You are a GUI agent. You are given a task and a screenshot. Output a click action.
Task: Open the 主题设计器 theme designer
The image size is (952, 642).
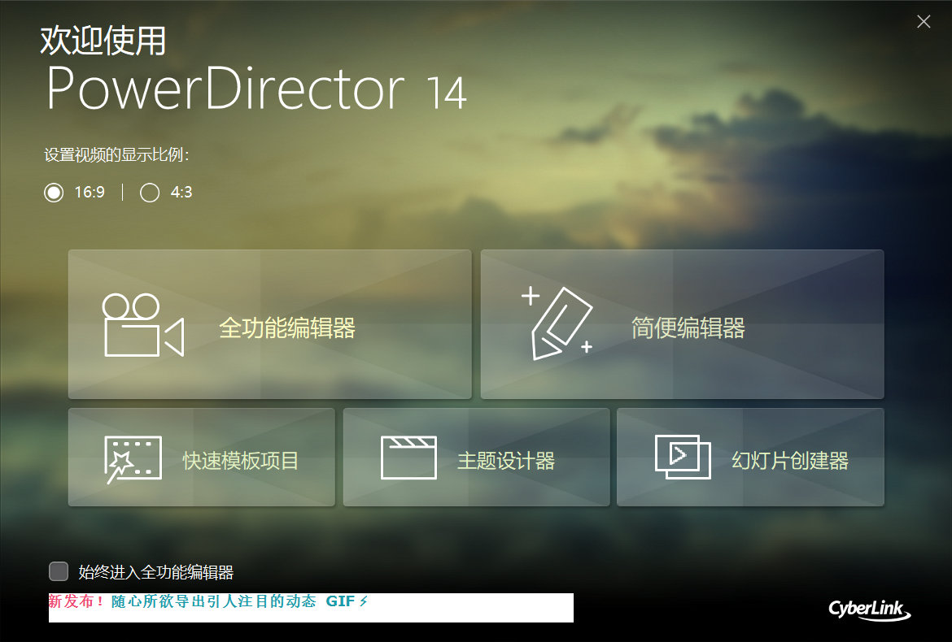tap(476, 457)
